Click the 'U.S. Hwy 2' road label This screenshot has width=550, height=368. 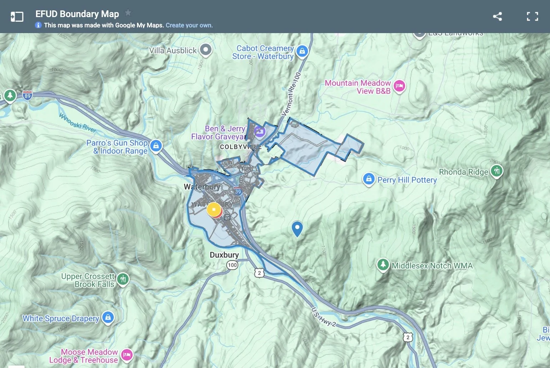324,317
